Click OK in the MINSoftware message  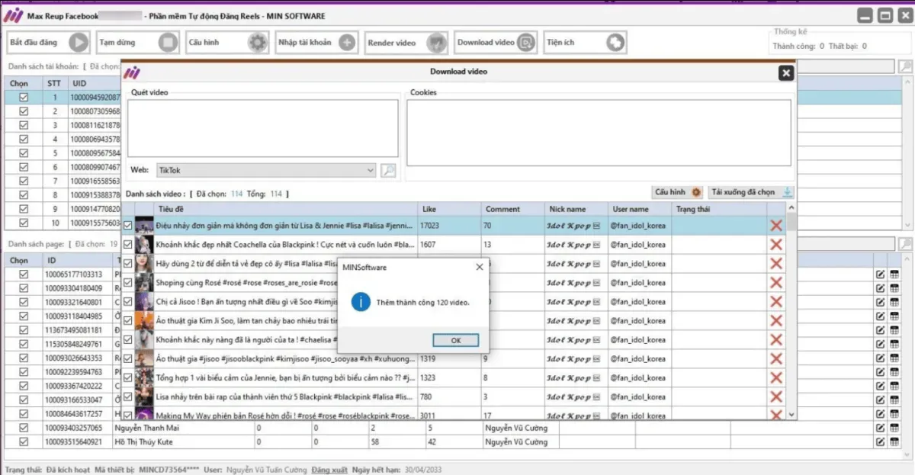pos(455,340)
